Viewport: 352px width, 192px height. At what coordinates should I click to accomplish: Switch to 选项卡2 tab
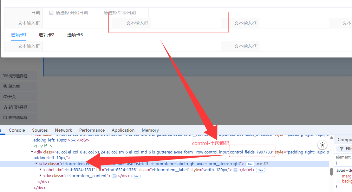click(x=47, y=35)
